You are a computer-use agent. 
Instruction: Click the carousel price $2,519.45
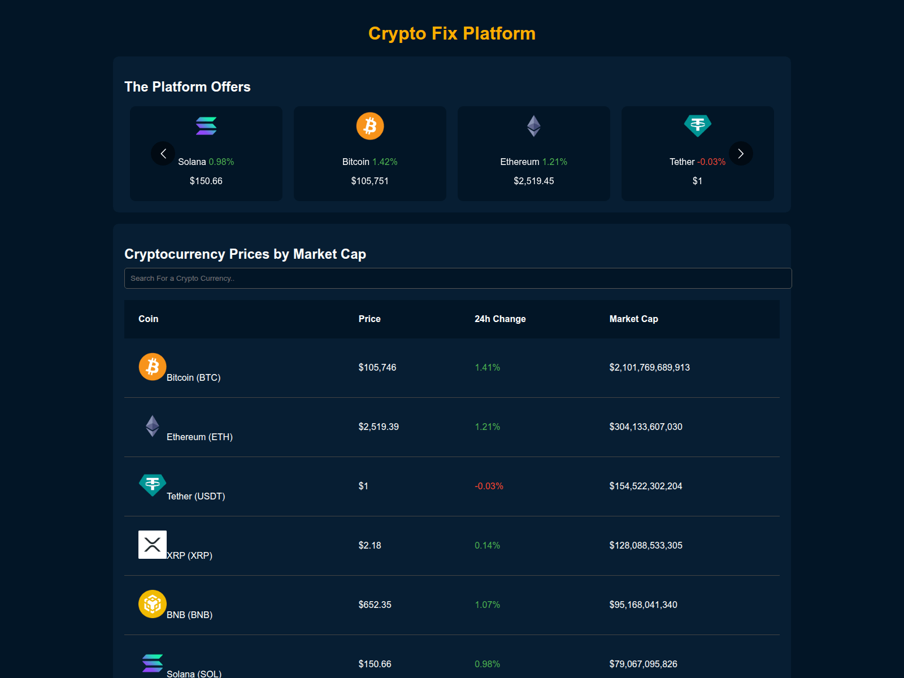(x=534, y=181)
